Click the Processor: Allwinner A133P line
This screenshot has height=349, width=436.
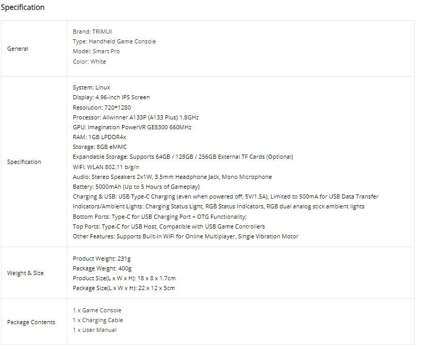tap(136, 117)
